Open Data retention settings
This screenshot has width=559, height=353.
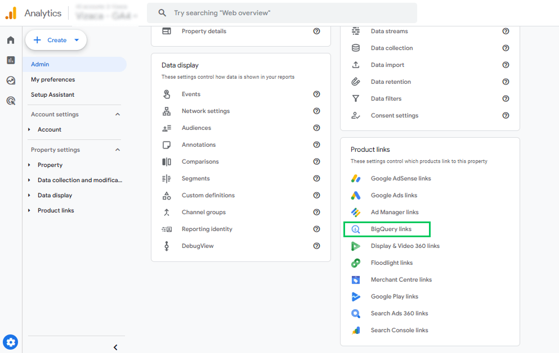(391, 82)
